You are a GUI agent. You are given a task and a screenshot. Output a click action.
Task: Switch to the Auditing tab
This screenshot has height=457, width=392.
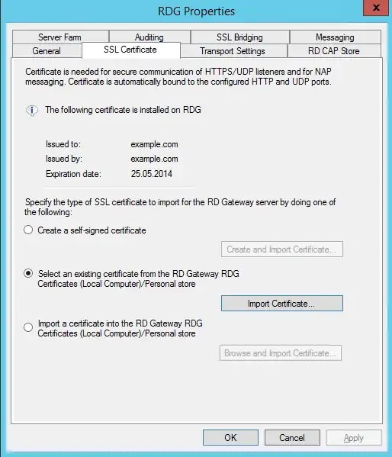tap(149, 37)
